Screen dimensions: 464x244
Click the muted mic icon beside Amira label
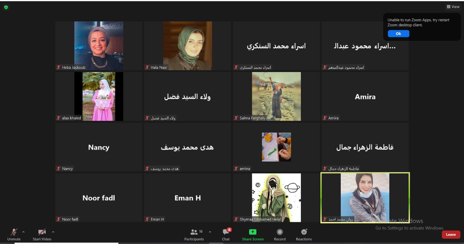(325, 118)
